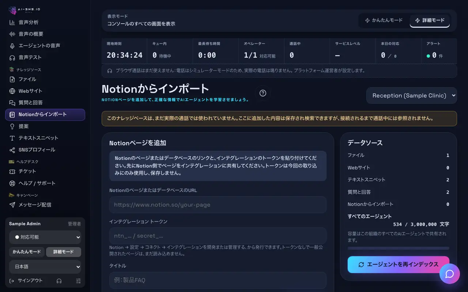468x292 pixels.
Task: Focus the インテグレーション トークン field
Action: pyautogui.click(x=218, y=236)
